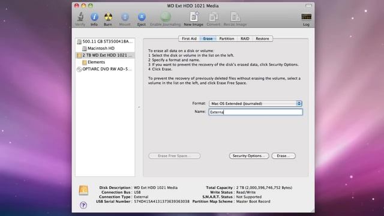Create a New Image from toolbar
The height and width of the screenshot is (216, 384).
(x=194, y=17)
